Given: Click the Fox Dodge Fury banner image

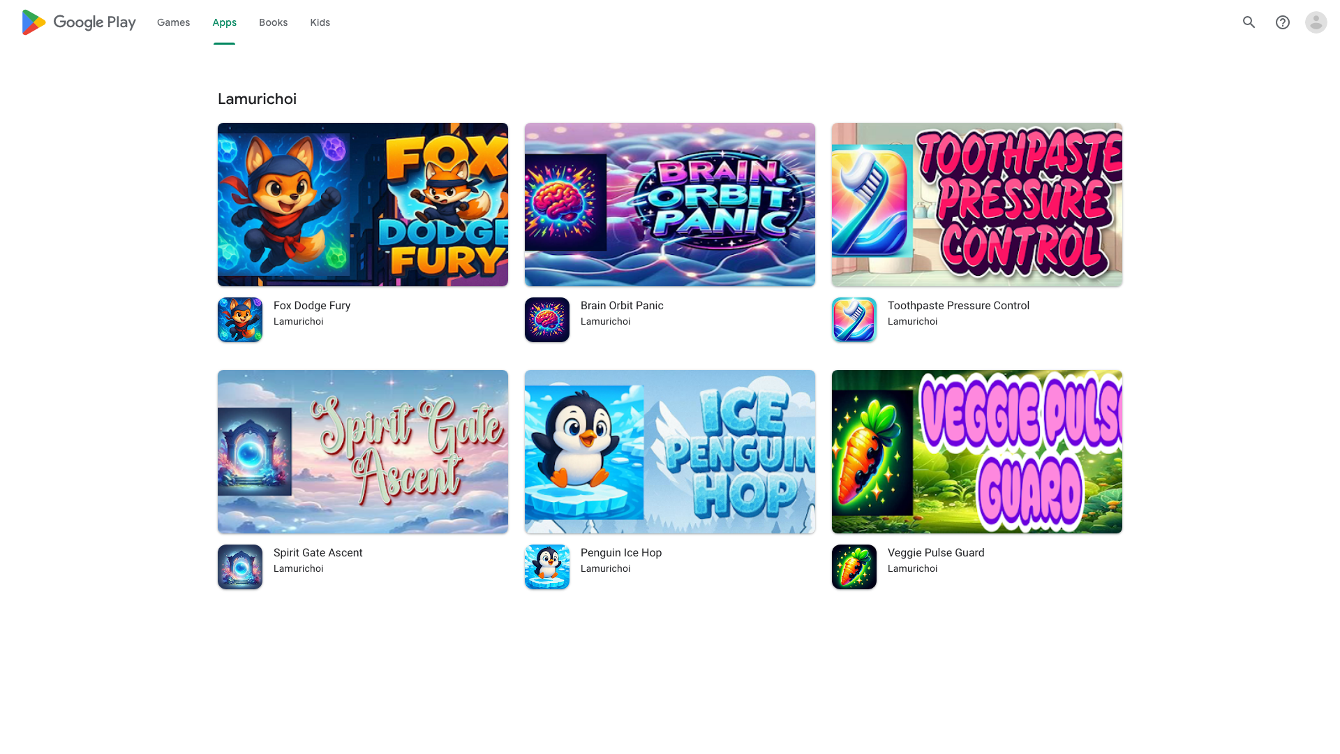Looking at the screenshot, I should click(x=363, y=205).
